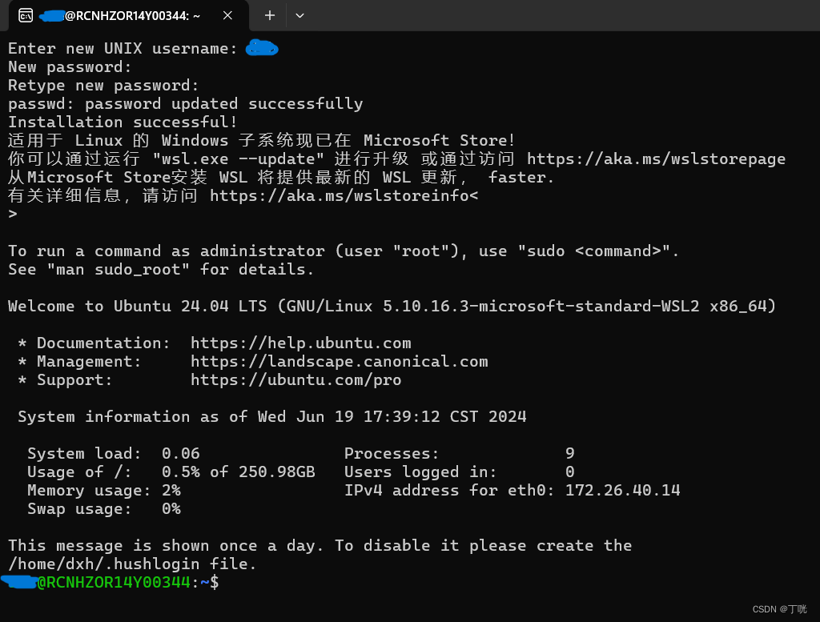Click the green RCNHZOR14Y00344 hostname in prompt
This screenshot has height=622, width=820.
click(x=119, y=582)
